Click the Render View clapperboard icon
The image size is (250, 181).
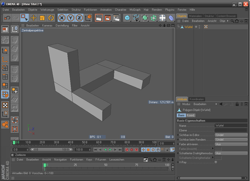99,18
